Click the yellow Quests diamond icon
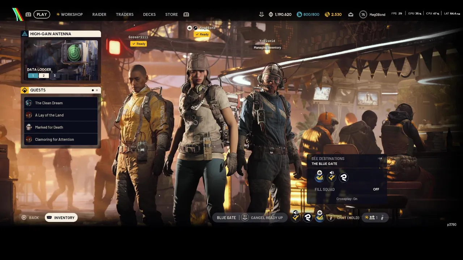Screen dimensions: 463x260 click(x=25, y=90)
